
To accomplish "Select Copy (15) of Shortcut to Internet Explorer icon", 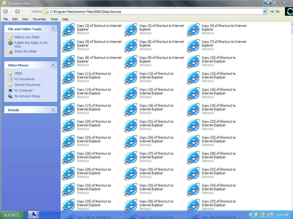I will [131, 94].
